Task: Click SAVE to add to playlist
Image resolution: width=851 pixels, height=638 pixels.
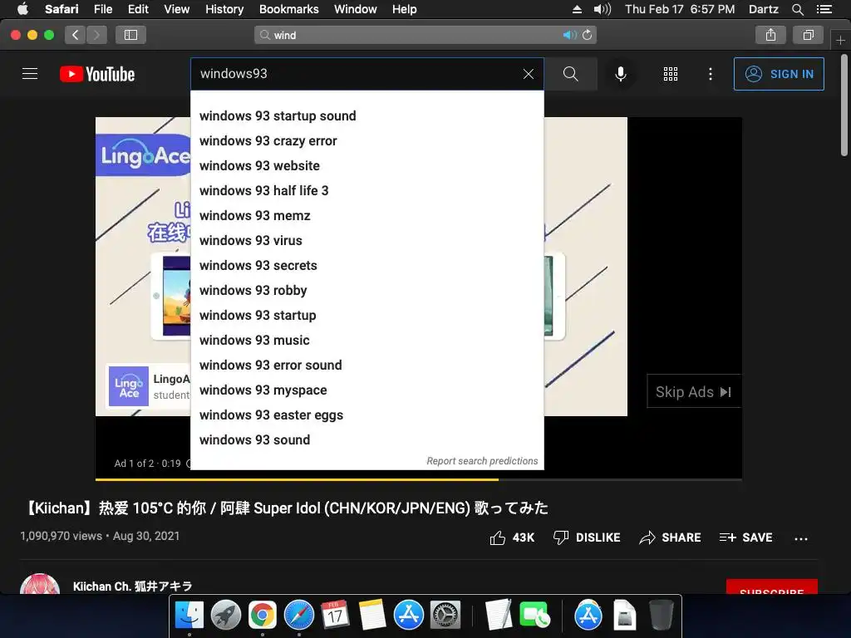Action: [x=745, y=537]
